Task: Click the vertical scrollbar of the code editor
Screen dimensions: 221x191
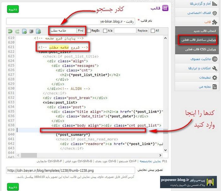Action: click(165, 94)
